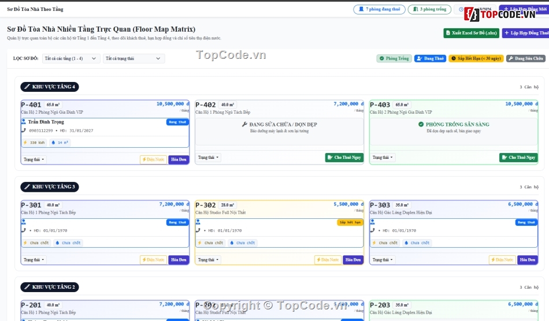Click the tenant person icon on P-303 card
The image size is (549, 321).
pyautogui.click(x=372, y=222)
